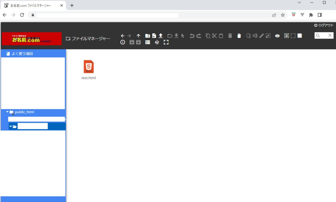
Task: Create a new file
Action: 154,36
